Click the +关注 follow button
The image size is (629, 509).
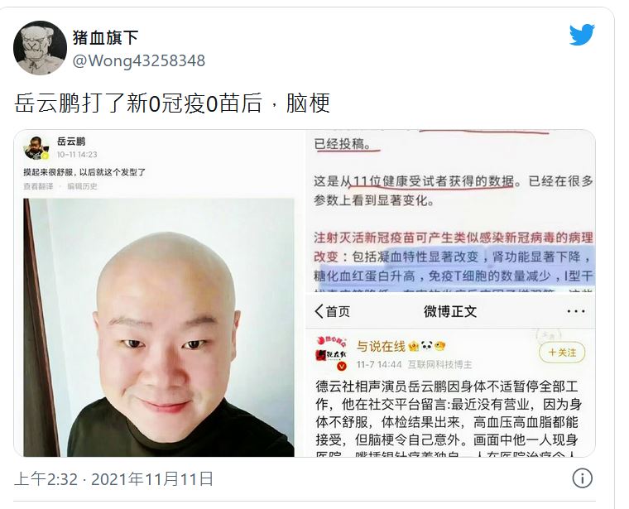[x=562, y=353]
